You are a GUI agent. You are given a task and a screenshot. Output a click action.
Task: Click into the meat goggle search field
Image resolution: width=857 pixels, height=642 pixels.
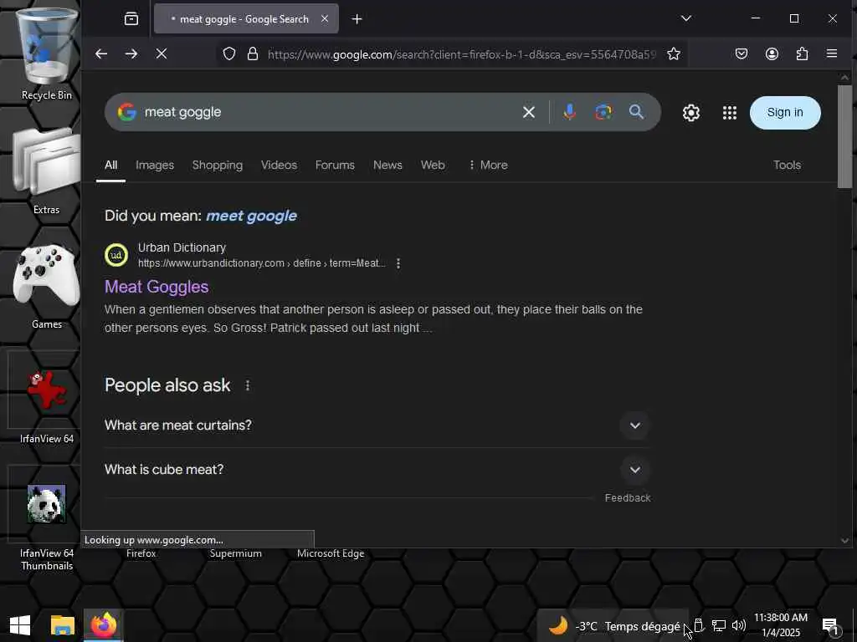tap(328, 112)
